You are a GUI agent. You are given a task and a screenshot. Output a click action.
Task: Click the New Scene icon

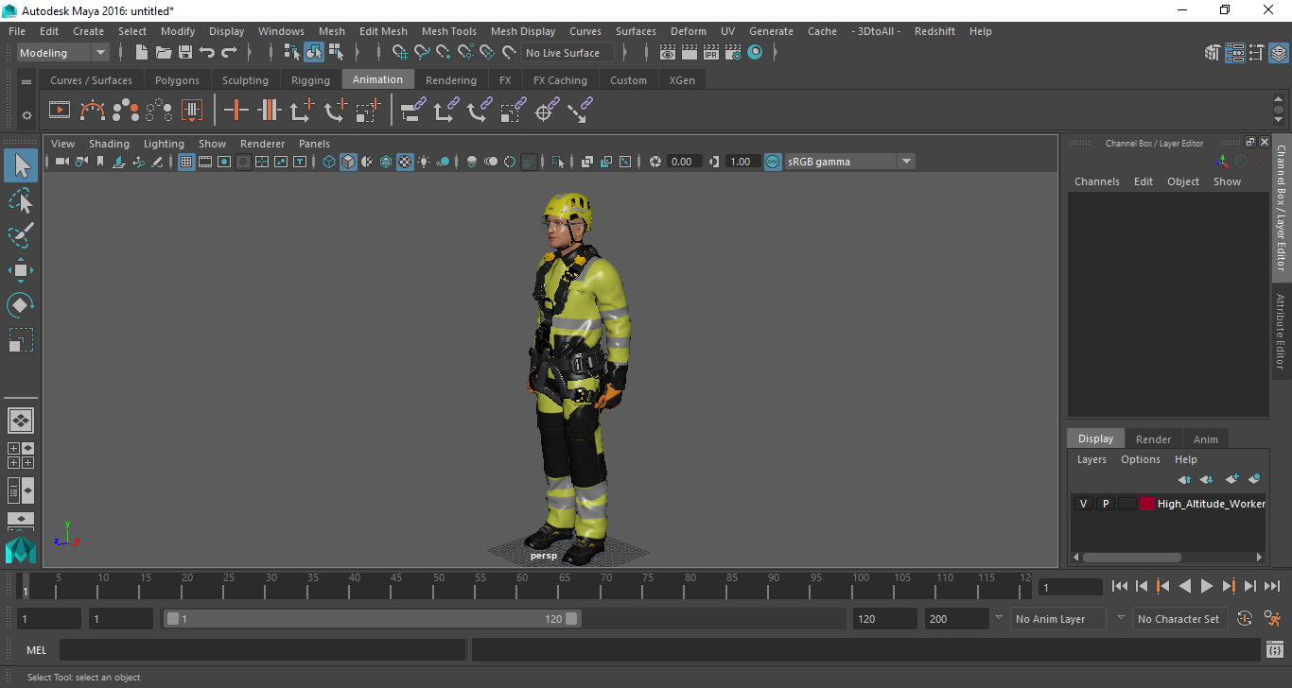click(x=141, y=53)
